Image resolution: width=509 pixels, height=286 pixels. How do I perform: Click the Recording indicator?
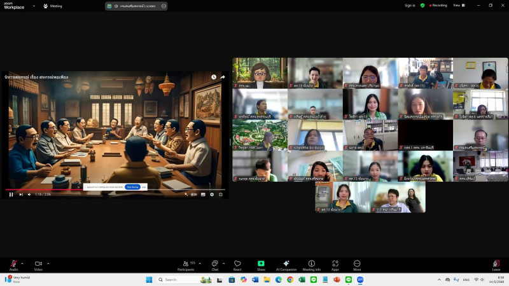[x=438, y=6]
